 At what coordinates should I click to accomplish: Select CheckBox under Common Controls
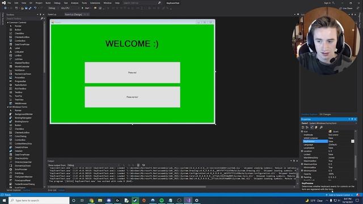[x=19, y=33]
